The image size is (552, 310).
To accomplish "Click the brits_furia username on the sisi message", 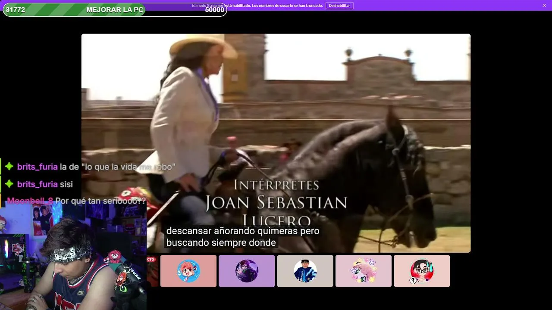I will tap(37, 184).
